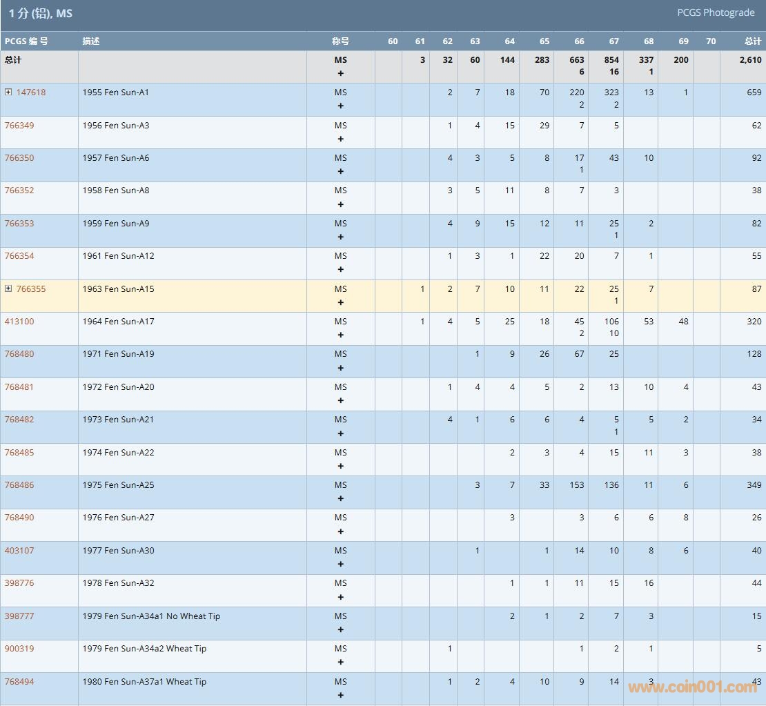The image size is (766, 706).
Task: Click the 总计 column header at right
Action: [752, 41]
